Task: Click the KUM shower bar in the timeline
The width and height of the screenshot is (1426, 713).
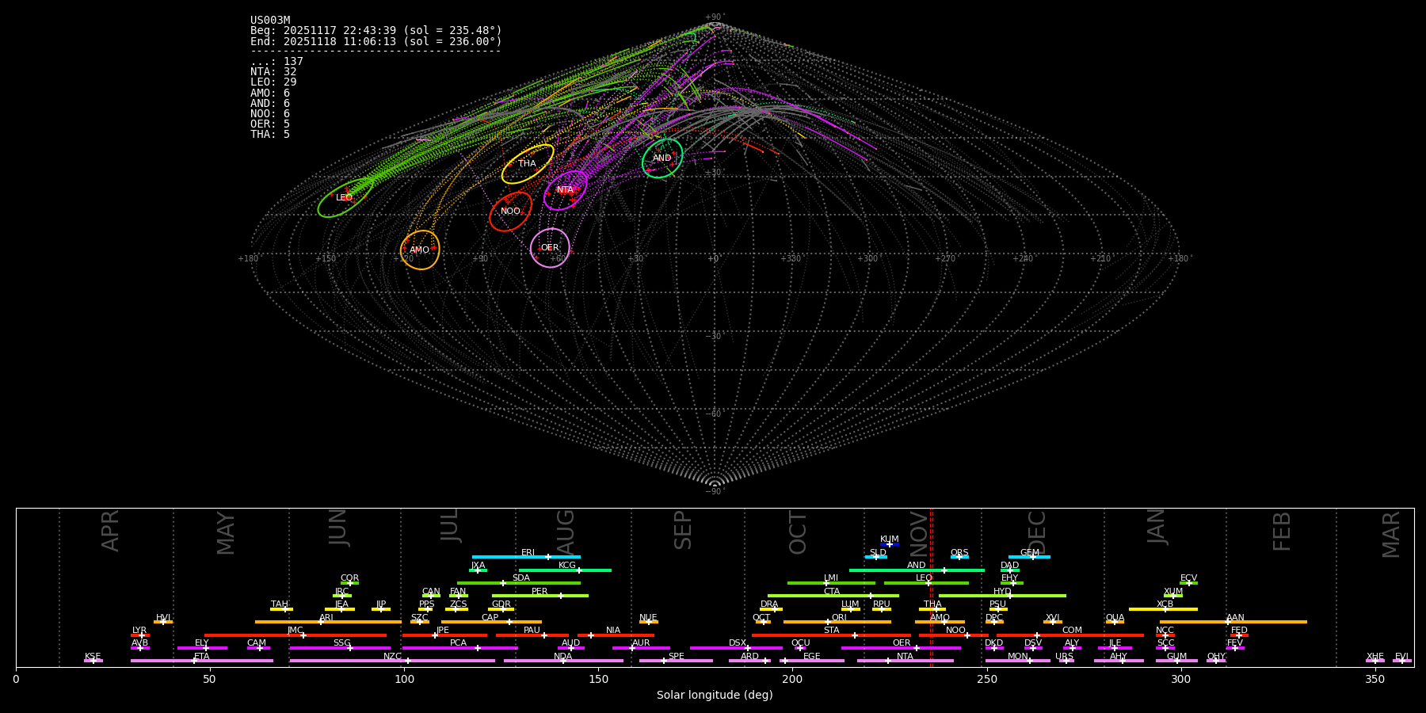Action: (890, 544)
